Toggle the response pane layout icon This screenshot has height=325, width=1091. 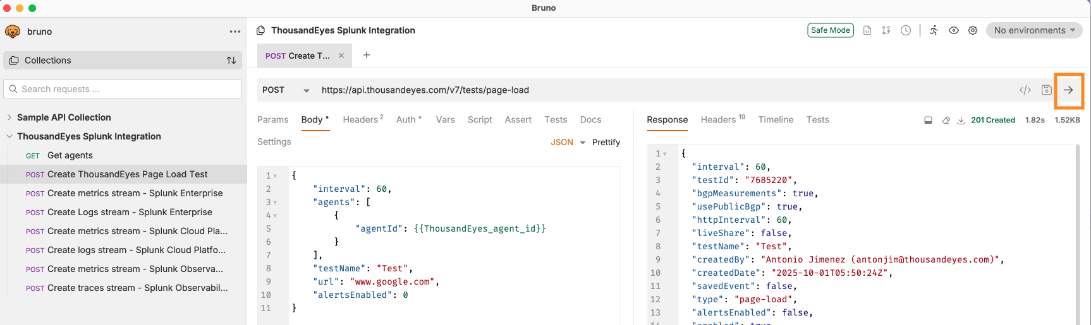(x=928, y=121)
